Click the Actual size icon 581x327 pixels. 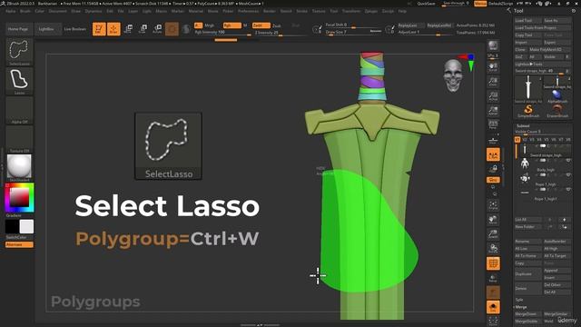[493, 96]
